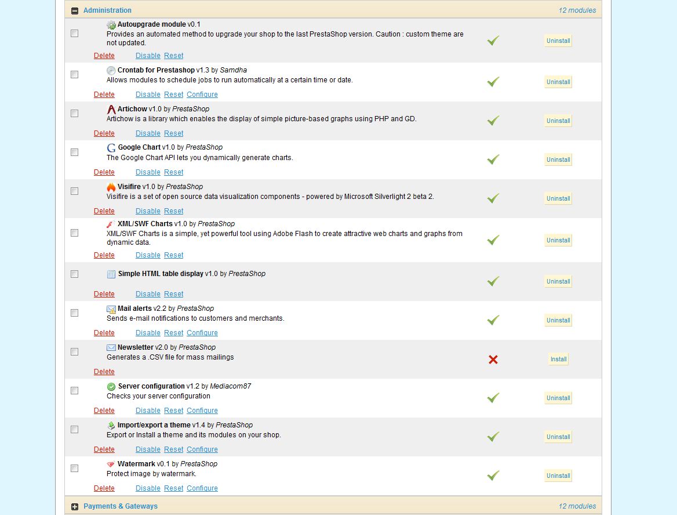The height and width of the screenshot is (515, 677).
Task: Click '12 modules' count beside Administration
Action: pyautogui.click(x=577, y=10)
